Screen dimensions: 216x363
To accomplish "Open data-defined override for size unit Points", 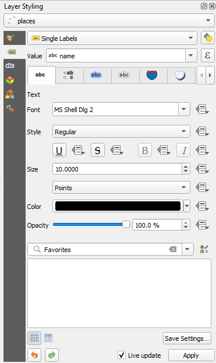I will (x=203, y=187).
